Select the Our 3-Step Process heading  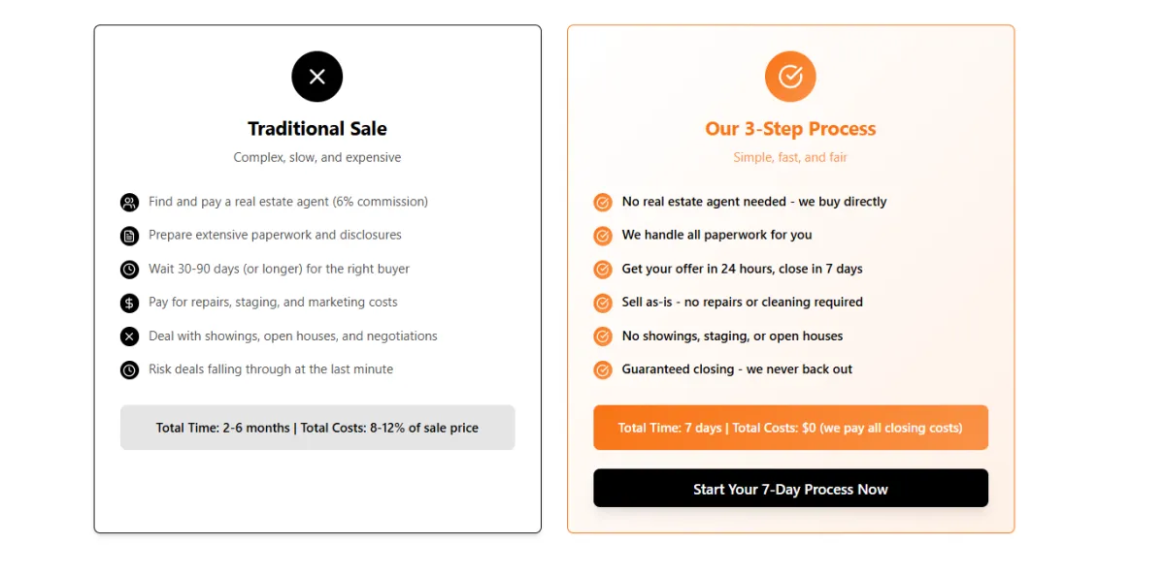(x=790, y=129)
